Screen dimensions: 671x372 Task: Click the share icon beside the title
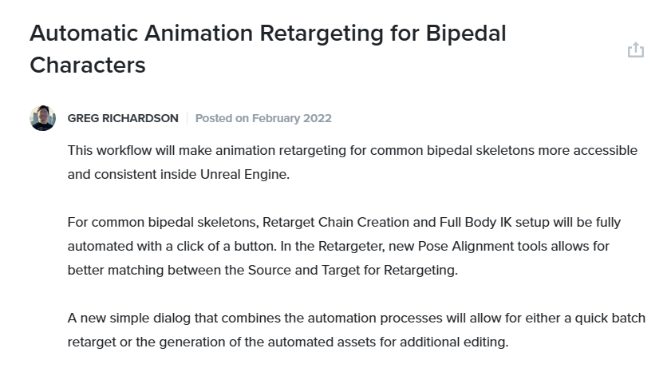tap(635, 49)
